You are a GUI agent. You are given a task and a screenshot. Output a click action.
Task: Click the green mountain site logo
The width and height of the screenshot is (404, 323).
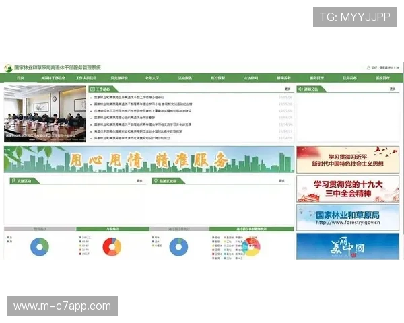coord(8,68)
